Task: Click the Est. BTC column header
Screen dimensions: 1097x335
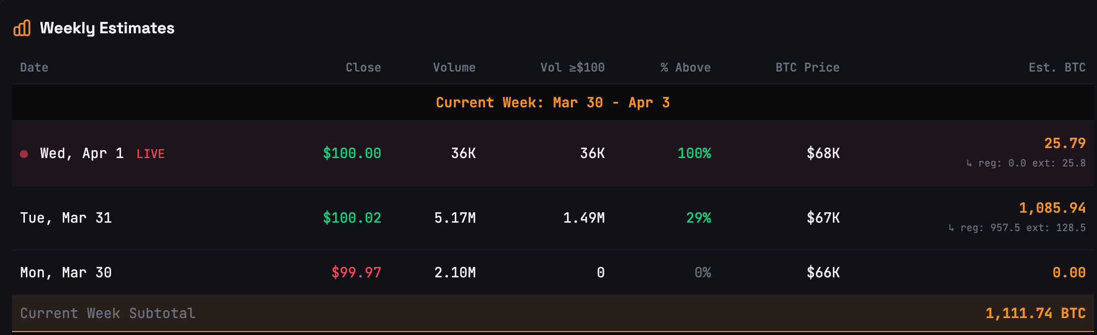Action: pos(1057,67)
